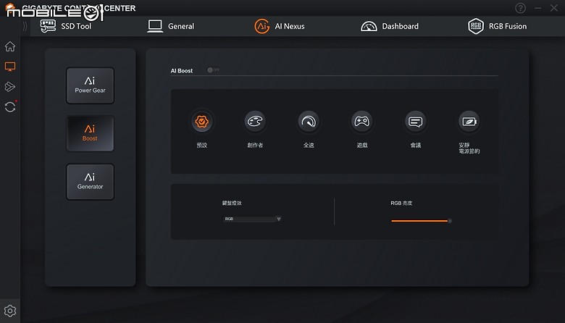The width and height of the screenshot is (565, 323).
Task: Close the Gigabyte Control Center window
Action: (554, 8)
